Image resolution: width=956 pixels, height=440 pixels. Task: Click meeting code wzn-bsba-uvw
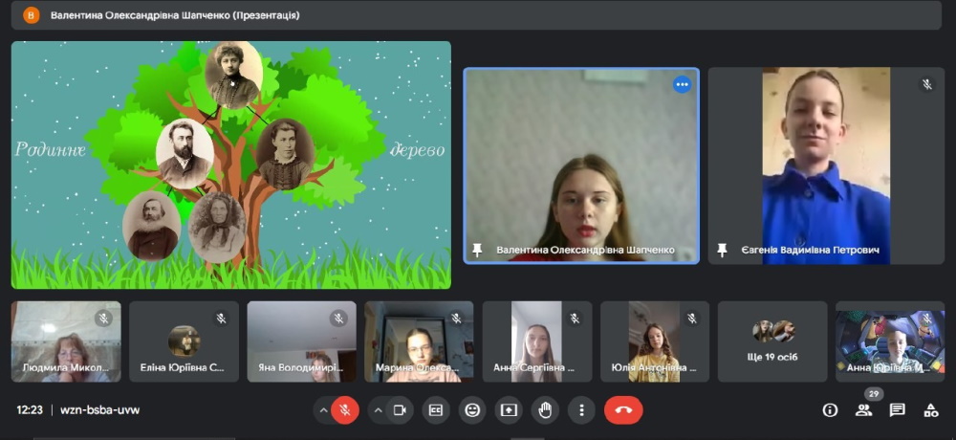[x=100, y=410]
